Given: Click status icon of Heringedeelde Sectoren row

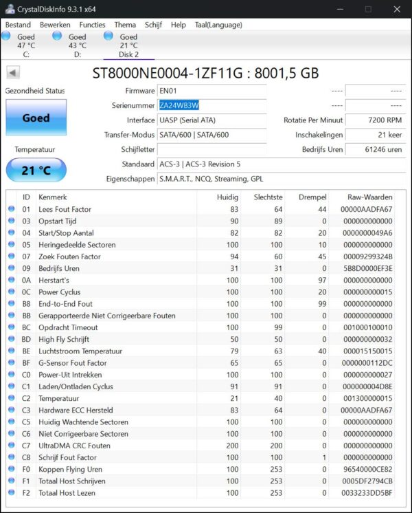Looking at the screenshot, I should coord(12,244).
